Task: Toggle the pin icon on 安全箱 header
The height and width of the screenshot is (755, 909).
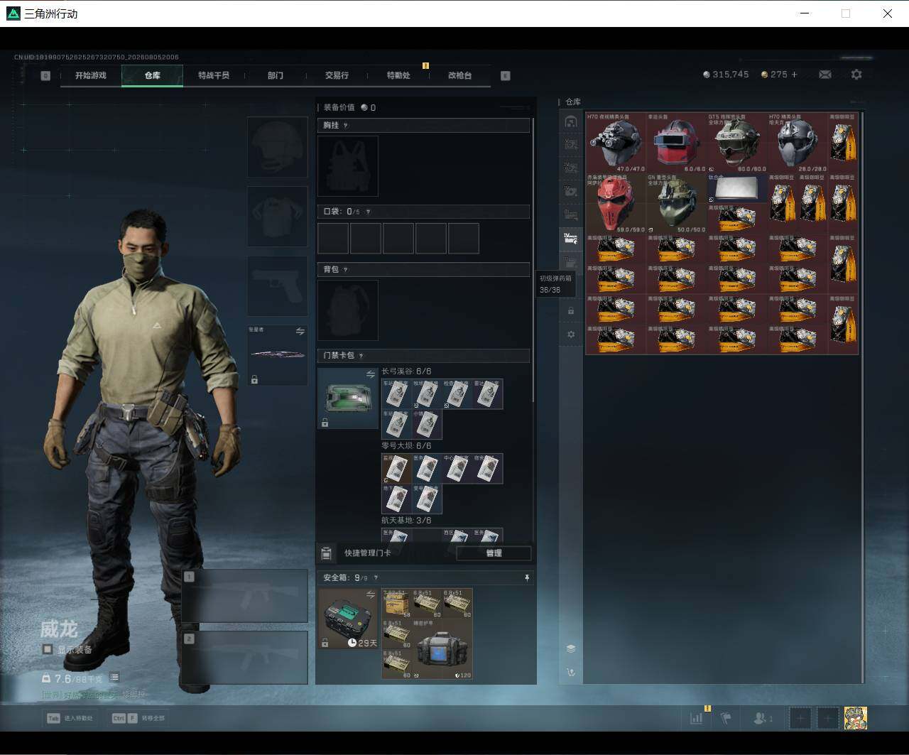Action: coord(527,578)
